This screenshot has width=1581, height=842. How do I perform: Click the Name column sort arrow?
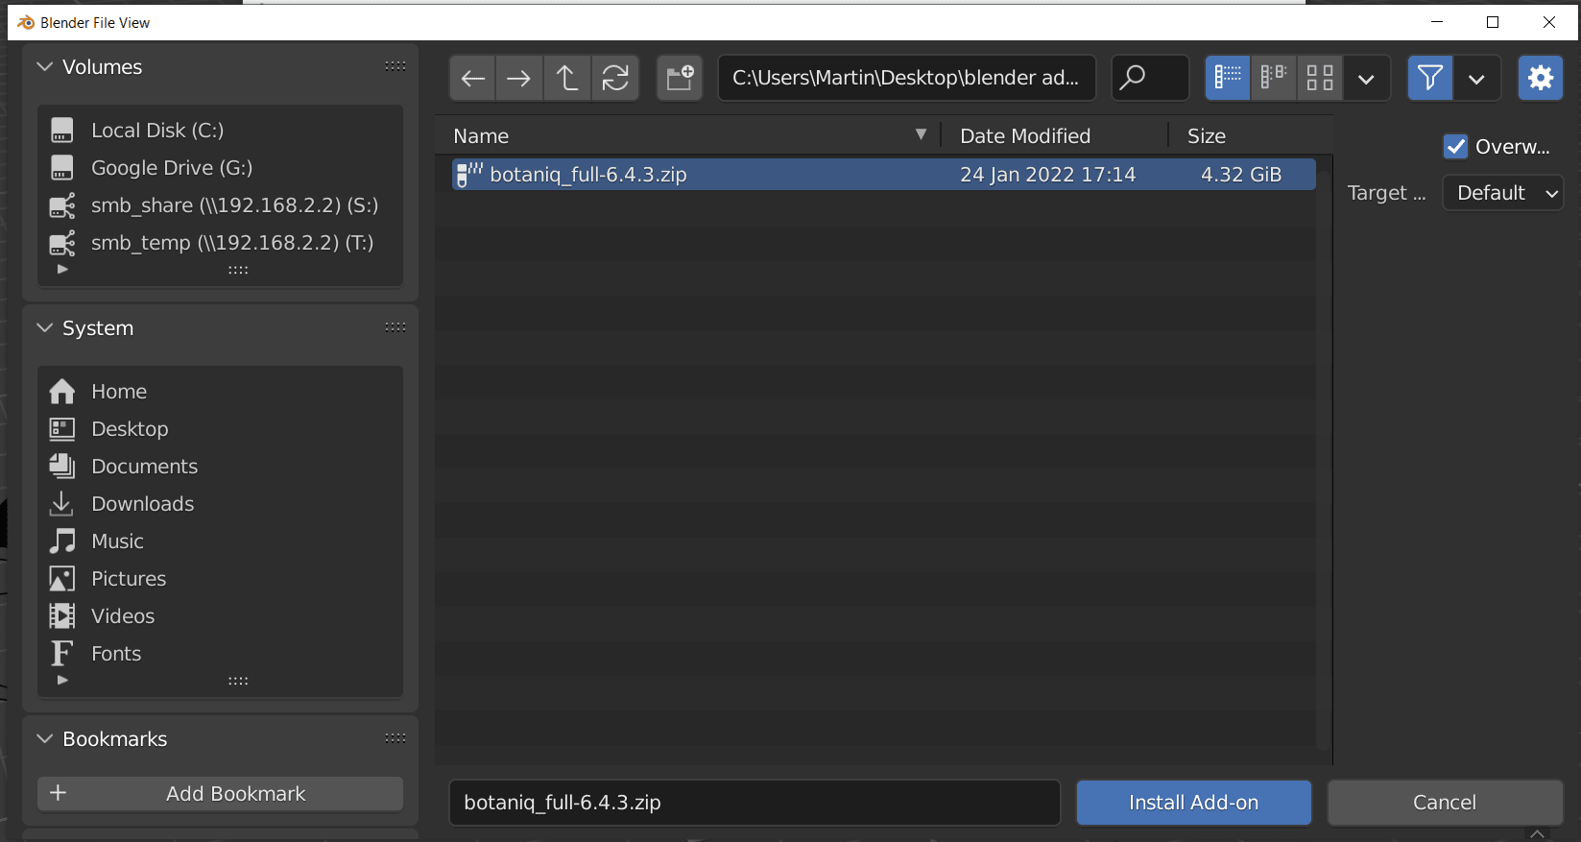[x=921, y=134]
